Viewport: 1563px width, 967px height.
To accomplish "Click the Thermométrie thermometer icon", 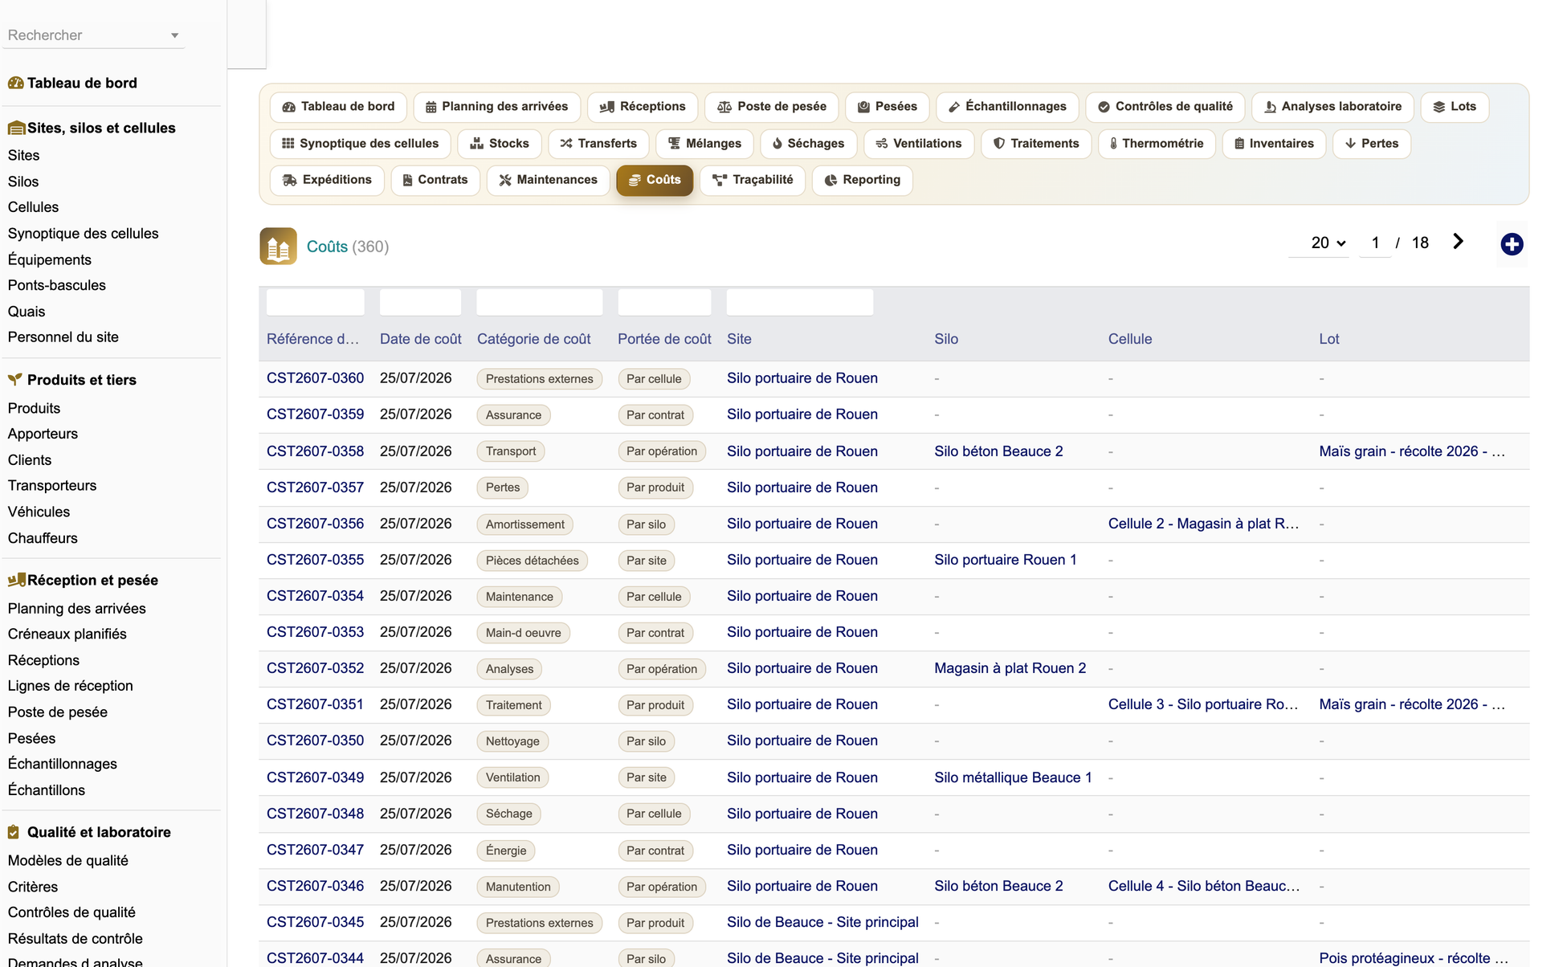I will point(1113,144).
